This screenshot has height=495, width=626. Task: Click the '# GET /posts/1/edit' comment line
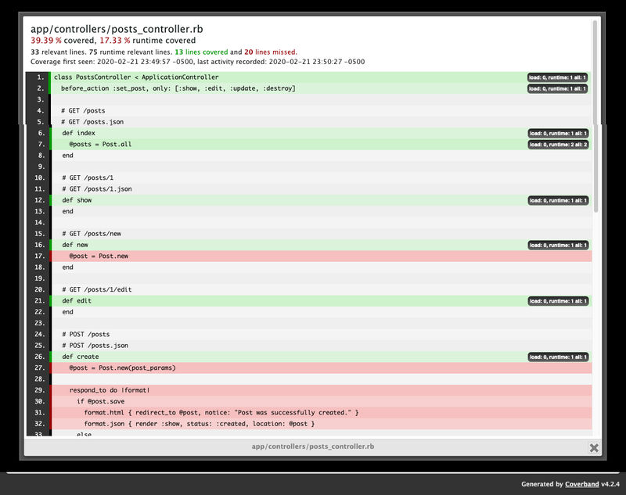321,289
